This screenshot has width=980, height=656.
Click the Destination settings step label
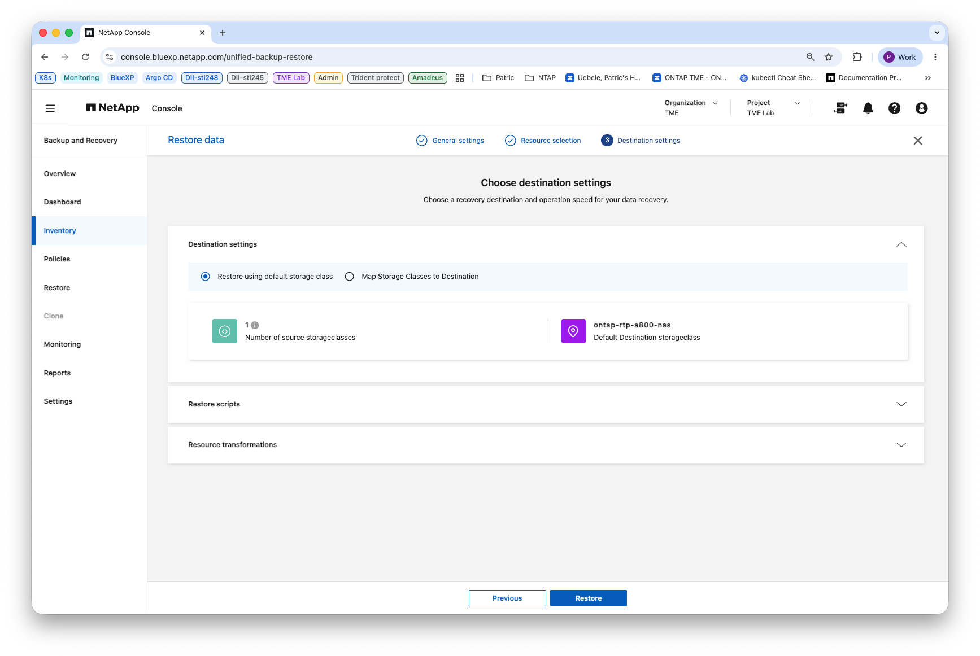(648, 141)
